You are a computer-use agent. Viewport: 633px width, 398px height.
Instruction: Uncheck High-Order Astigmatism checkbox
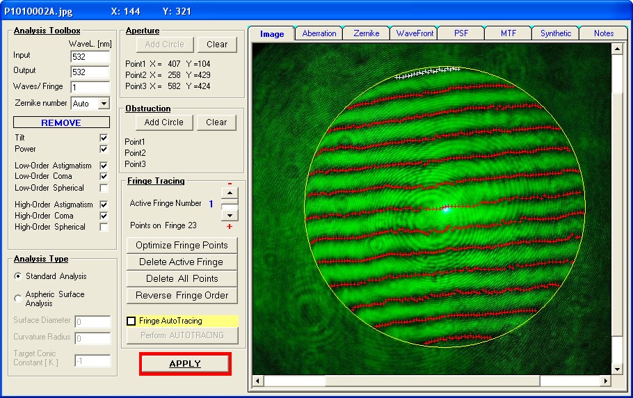(104, 205)
